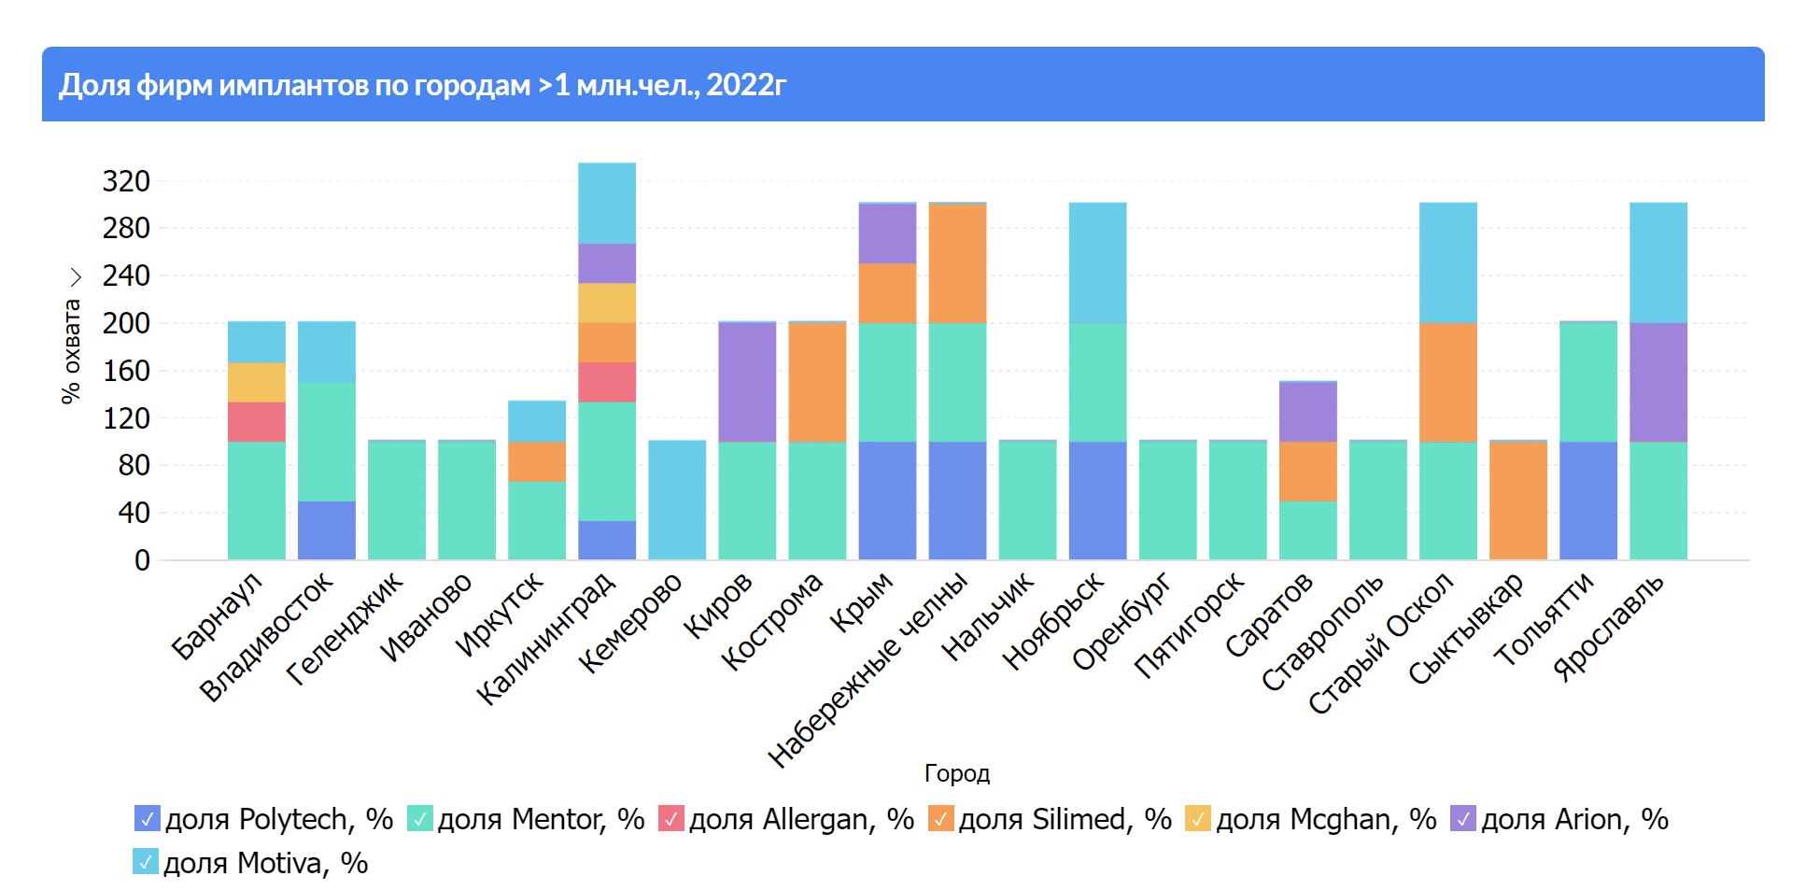This screenshot has height=890, width=1806.
Task: Toggle the доля Arion, % legend checkbox
Action: [x=1463, y=819]
